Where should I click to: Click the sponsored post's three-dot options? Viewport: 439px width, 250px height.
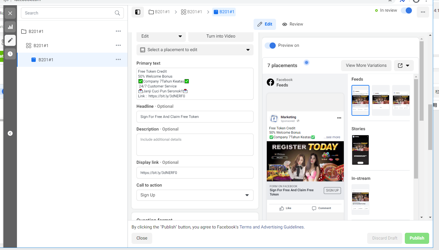339,118
